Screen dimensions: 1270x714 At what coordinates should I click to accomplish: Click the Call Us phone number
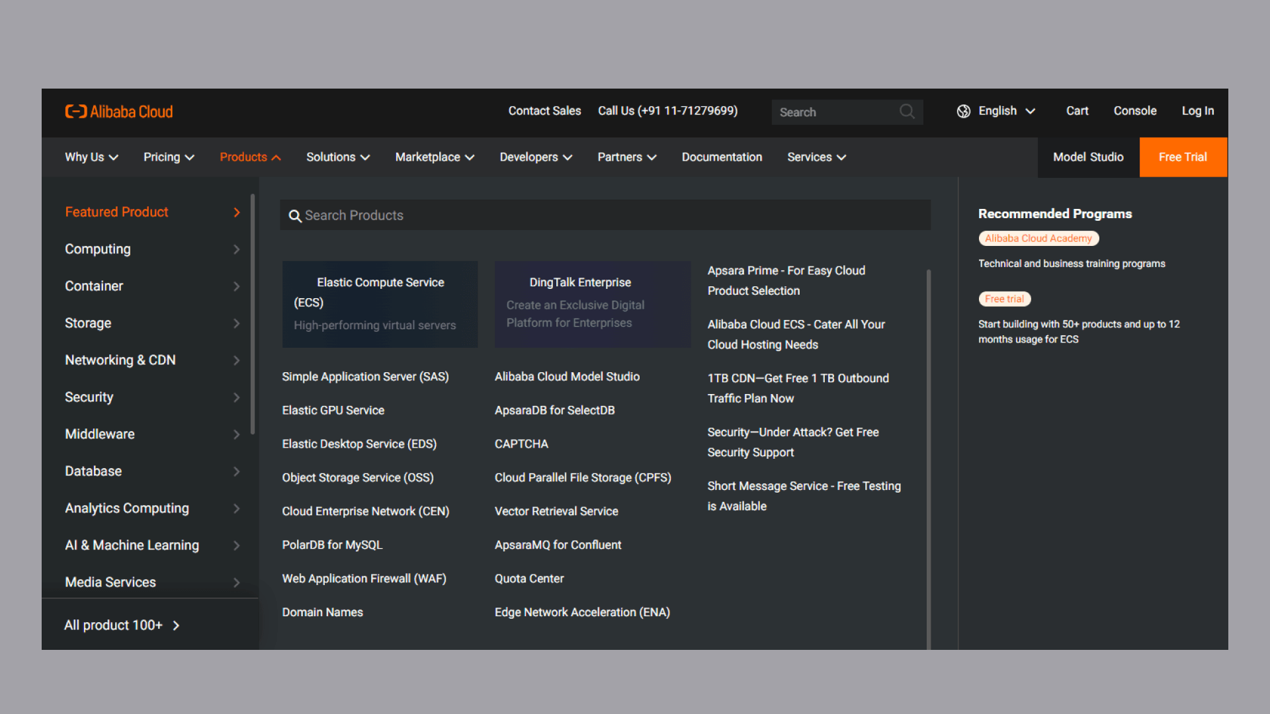coord(667,111)
